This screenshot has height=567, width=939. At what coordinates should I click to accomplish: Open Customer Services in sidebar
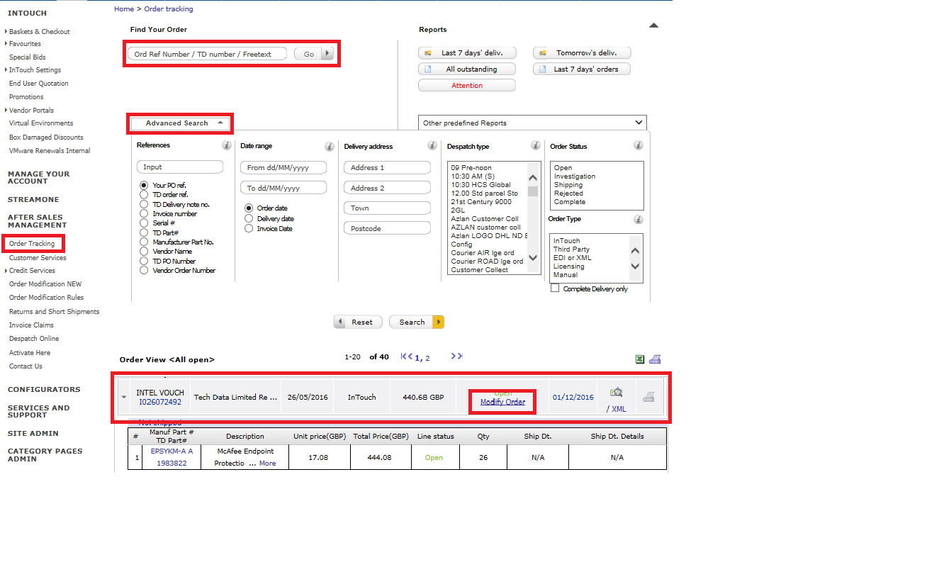pyautogui.click(x=38, y=258)
